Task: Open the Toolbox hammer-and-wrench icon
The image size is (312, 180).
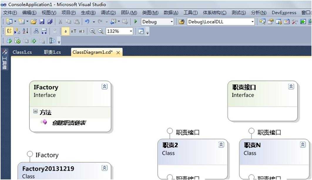Action: coord(294,21)
